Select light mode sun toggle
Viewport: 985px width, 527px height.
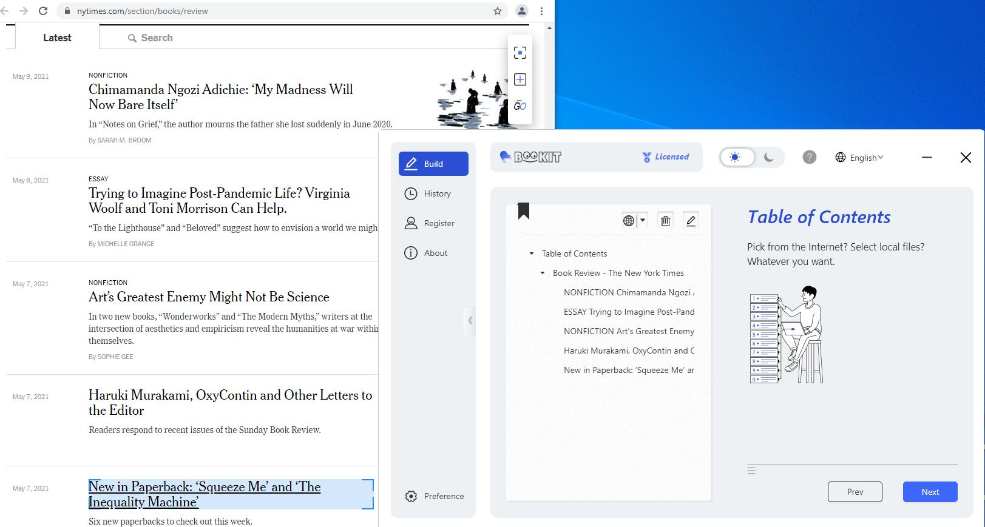(x=736, y=158)
